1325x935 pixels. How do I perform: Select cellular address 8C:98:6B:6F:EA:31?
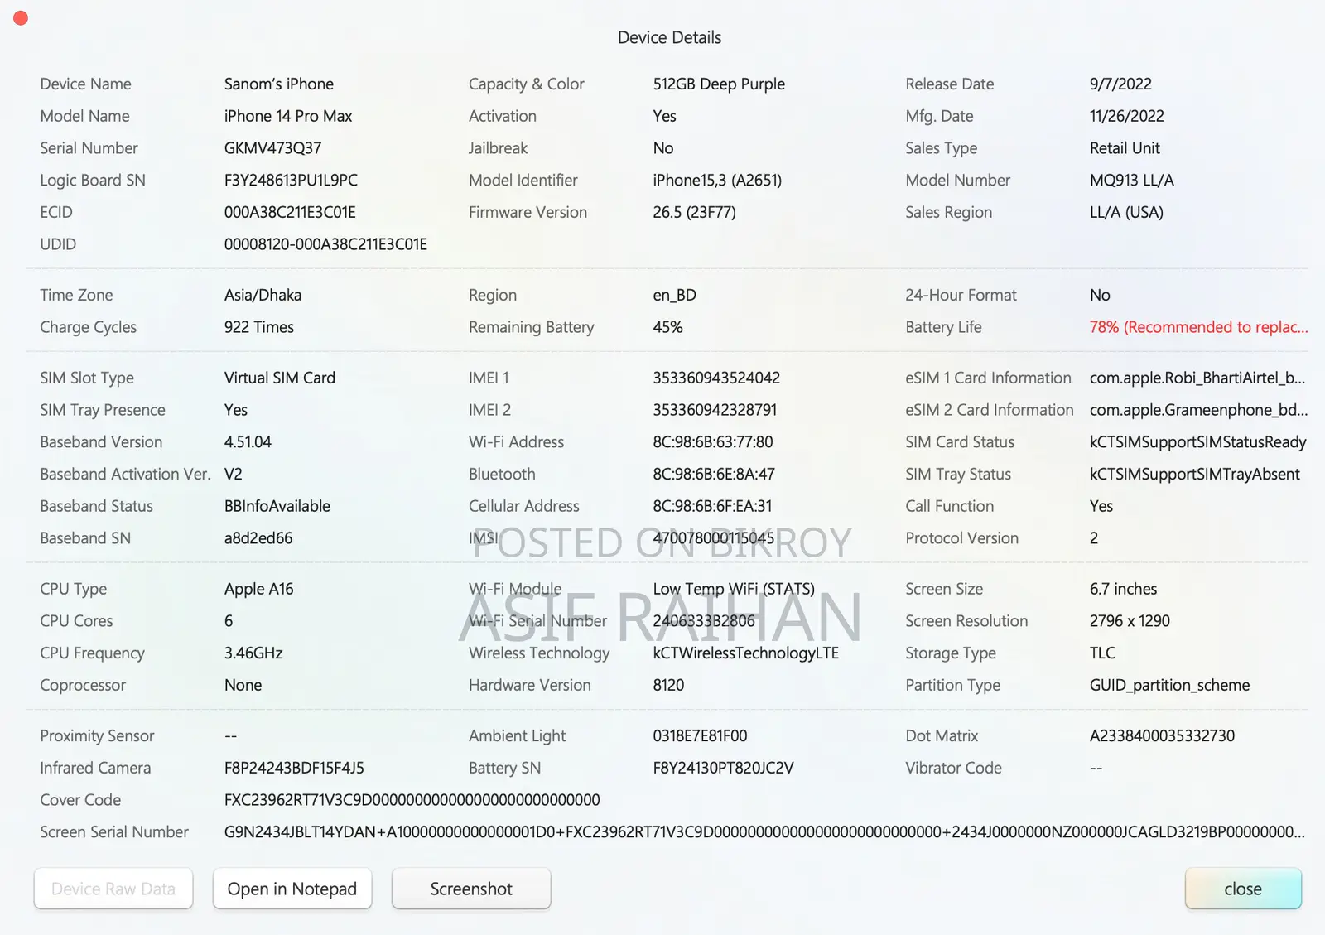[712, 506]
